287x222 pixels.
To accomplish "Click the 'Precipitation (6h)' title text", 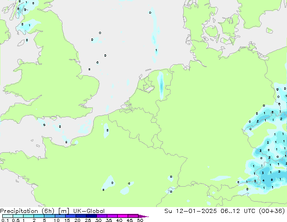I will [27, 211].
